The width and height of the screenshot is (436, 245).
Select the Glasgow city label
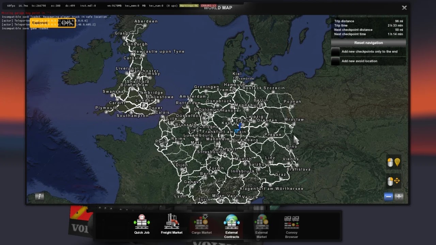(125, 33)
